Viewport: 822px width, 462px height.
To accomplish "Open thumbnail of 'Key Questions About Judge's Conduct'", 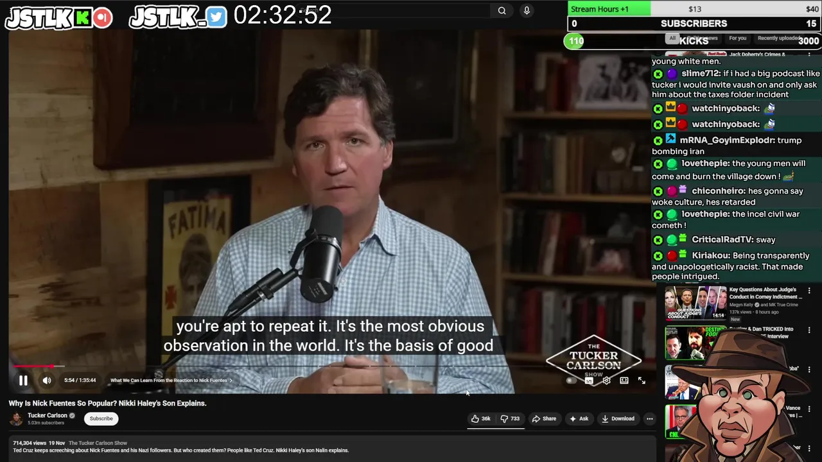I will 695,303.
